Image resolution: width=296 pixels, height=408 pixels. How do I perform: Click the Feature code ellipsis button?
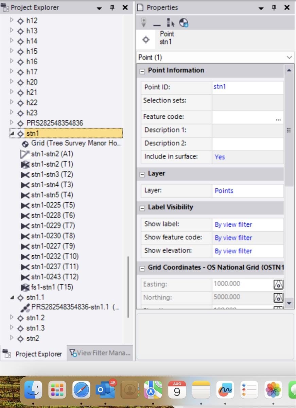pos(278,119)
